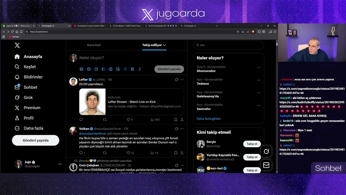
Task: Click the X logo in the sidebar
Action: tap(17, 45)
